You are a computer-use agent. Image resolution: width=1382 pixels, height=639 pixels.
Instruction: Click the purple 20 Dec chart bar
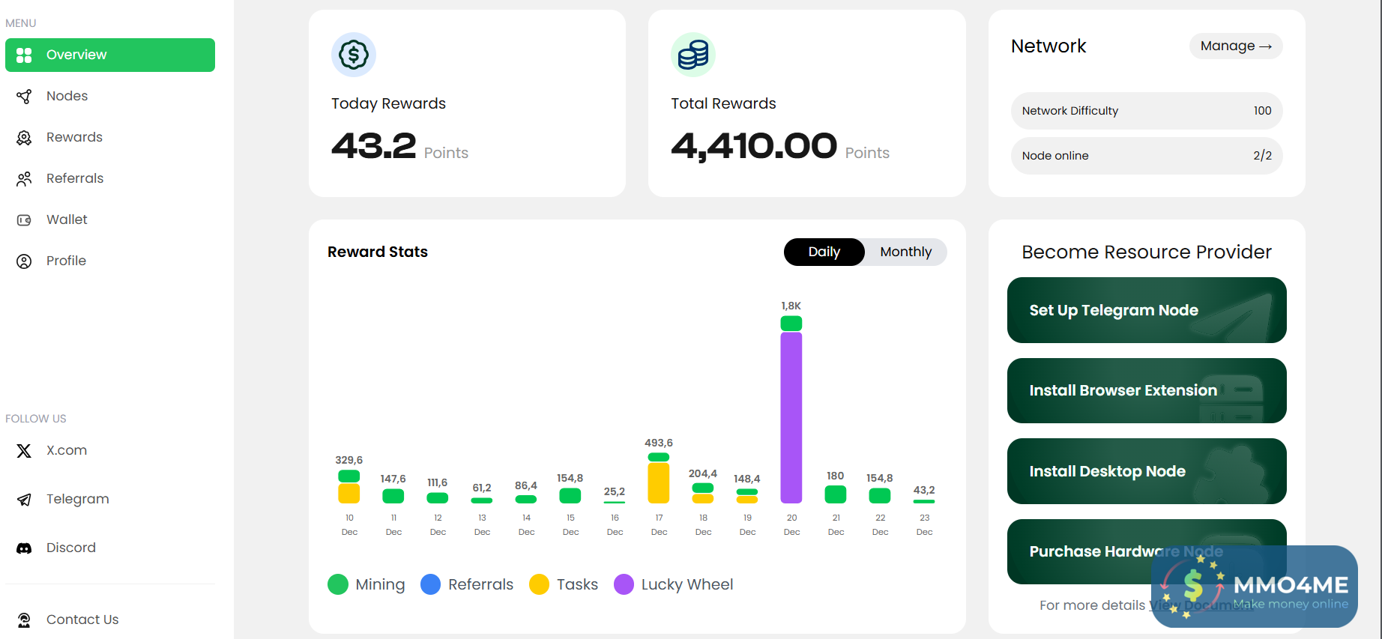click(791, 417)
